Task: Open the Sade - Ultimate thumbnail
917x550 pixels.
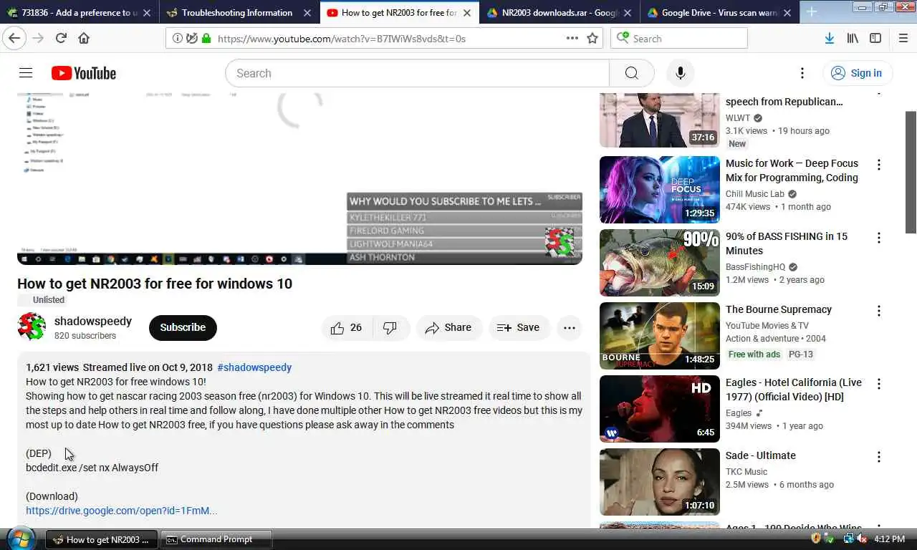Action: point(659,482)
